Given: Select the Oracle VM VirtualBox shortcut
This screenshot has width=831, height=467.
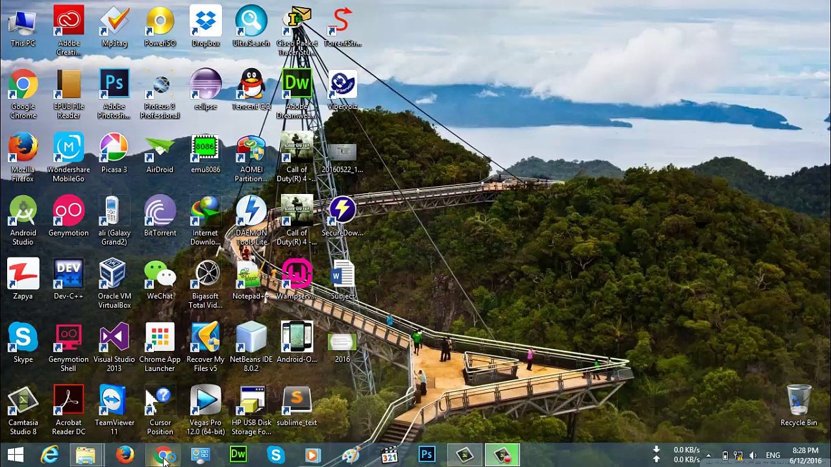Looking at the screenshot, I should click(x=114, y=284).
